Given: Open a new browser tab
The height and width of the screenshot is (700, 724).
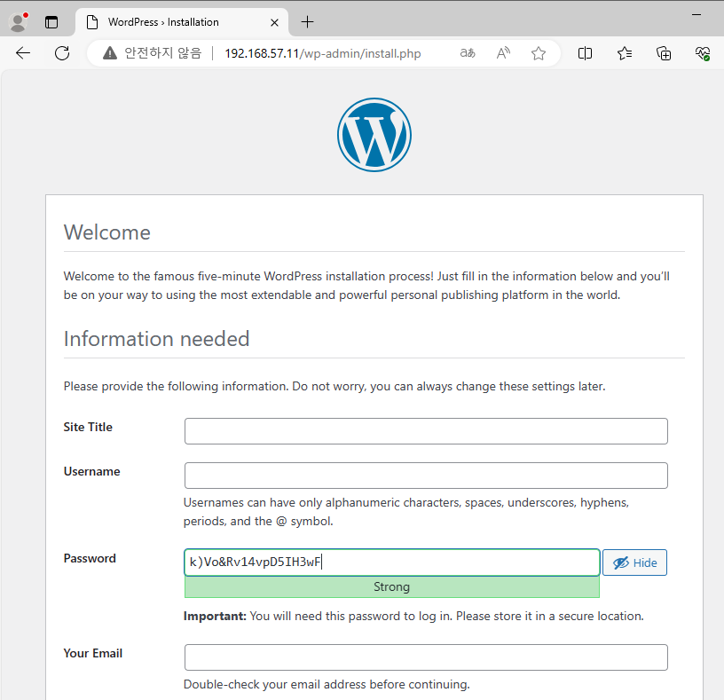Looking at the screenshot, I should click(307, 21).
